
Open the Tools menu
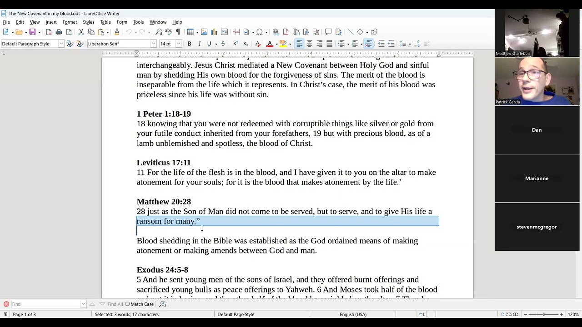pos(138,22)
